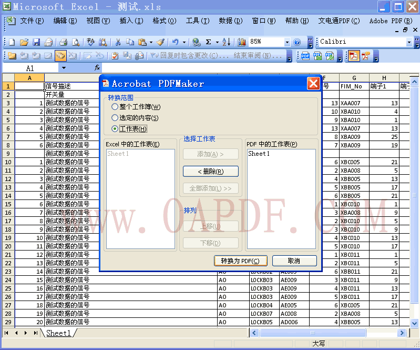Expand Adobe PDF toolbar options chevron
This screenshot has height=350, width=420.
[376, 56]
